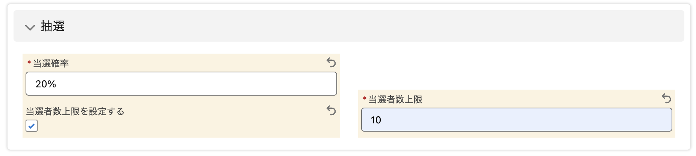Screen dimensions: 696x156
Task: Toggle the 当選者数上限を設定する checkbox
Action: 32,126
